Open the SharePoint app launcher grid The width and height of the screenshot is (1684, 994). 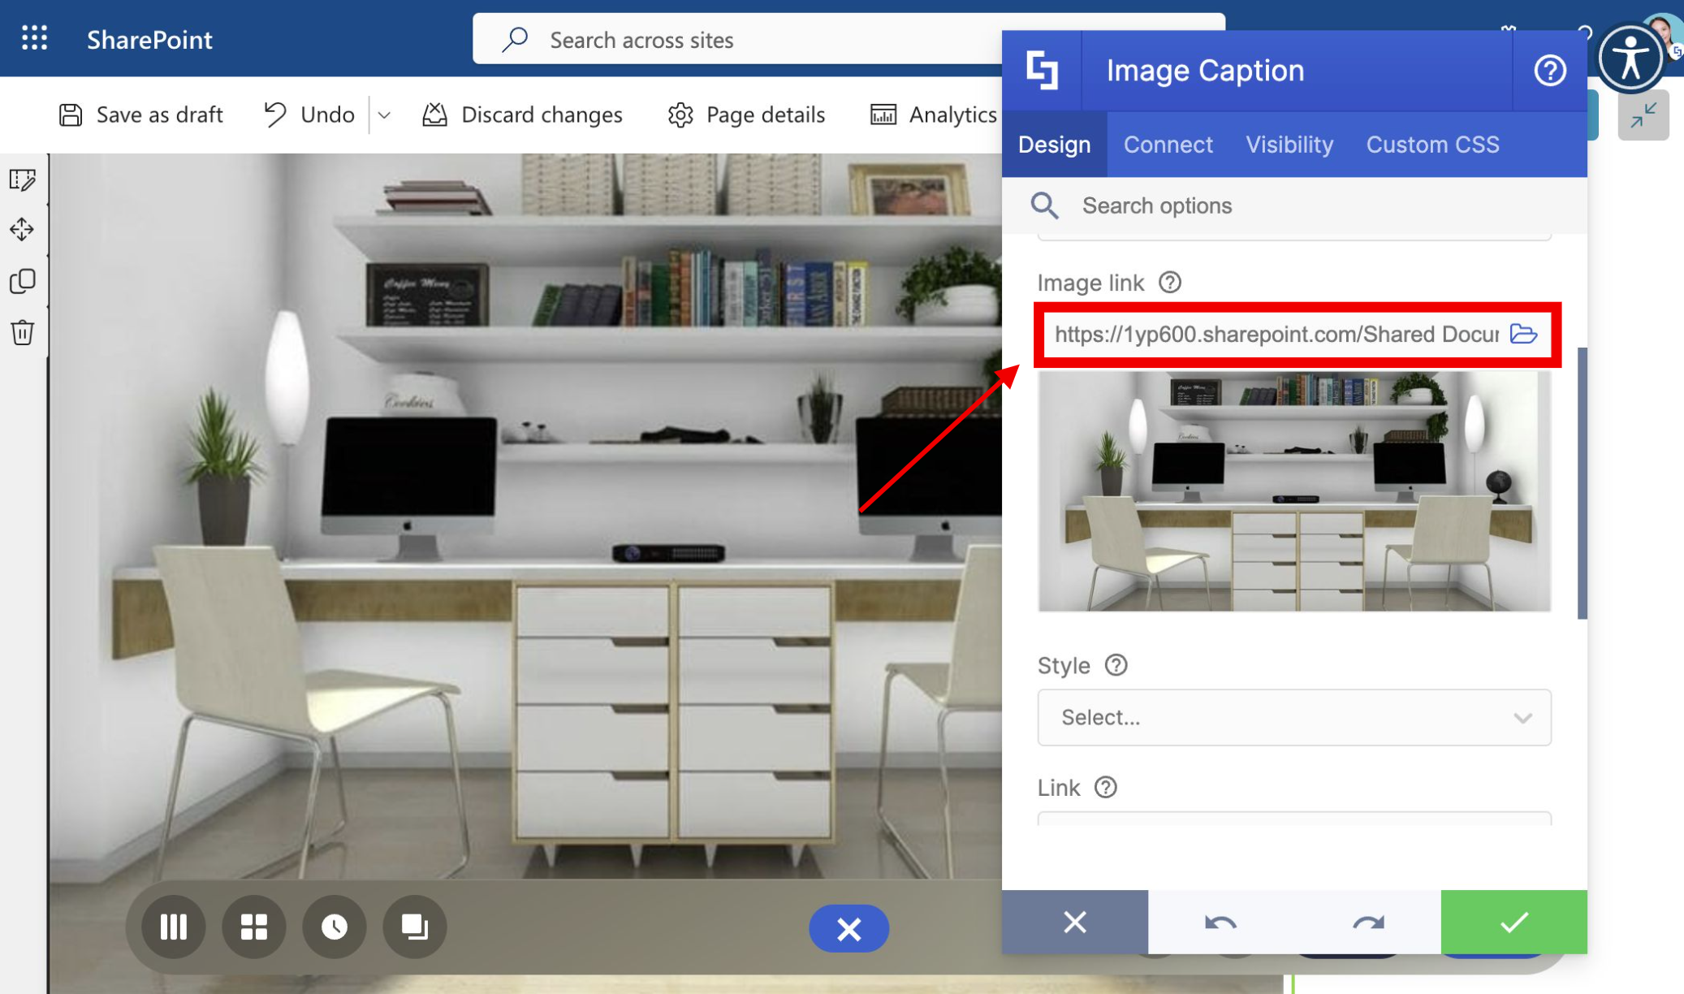tap(34, 38)
